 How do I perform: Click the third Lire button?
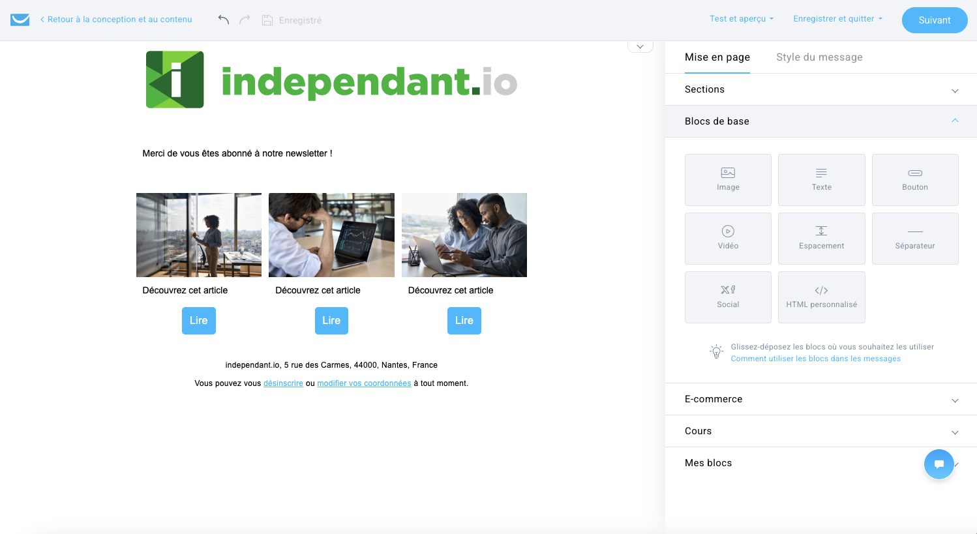[x=464, y=321]
